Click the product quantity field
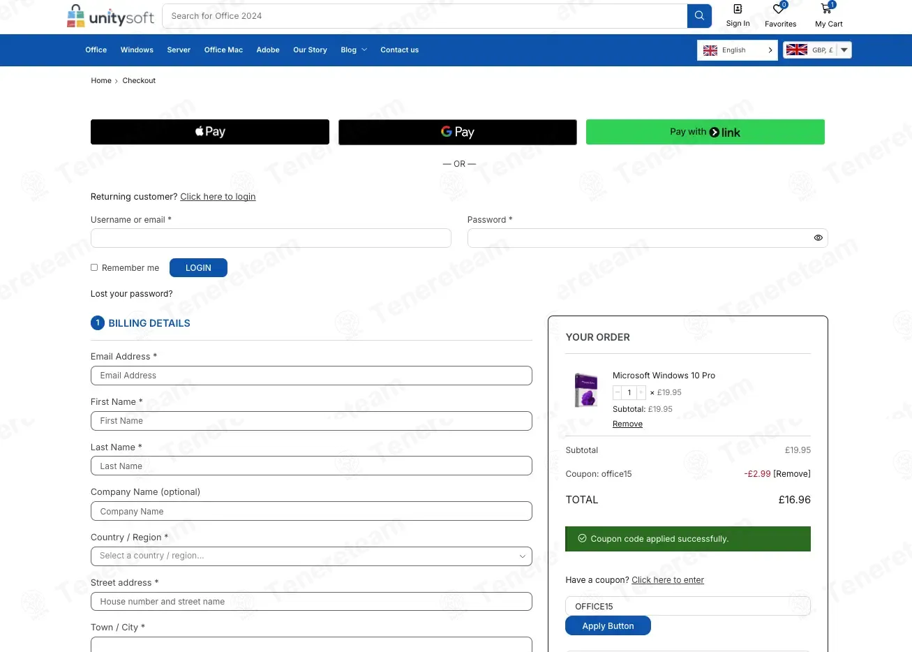 click(629, 392)
